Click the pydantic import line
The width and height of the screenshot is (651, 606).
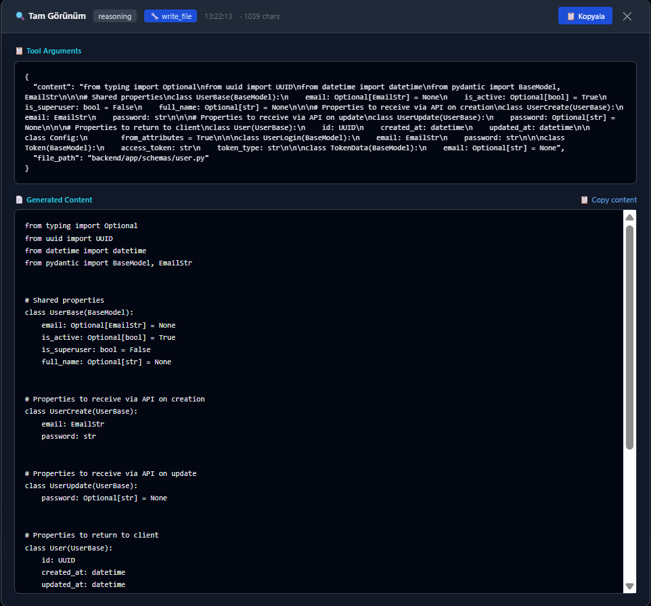(x=108, y=263)
